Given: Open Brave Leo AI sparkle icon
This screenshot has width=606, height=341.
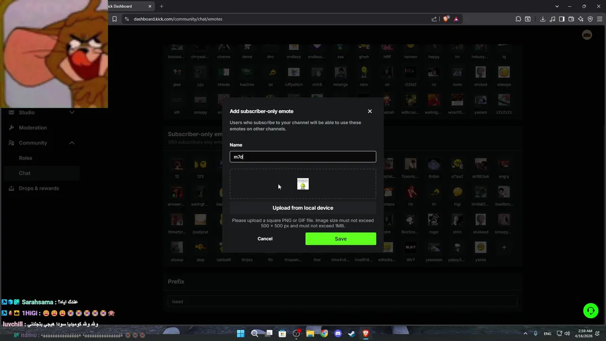Looking at the screenshot, I should (580, 19).
